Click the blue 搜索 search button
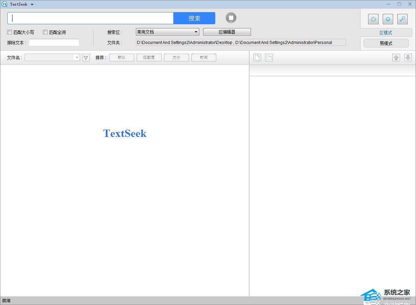Image resolution: width=416 pixels, height=305 pixels. coord(194,18)
